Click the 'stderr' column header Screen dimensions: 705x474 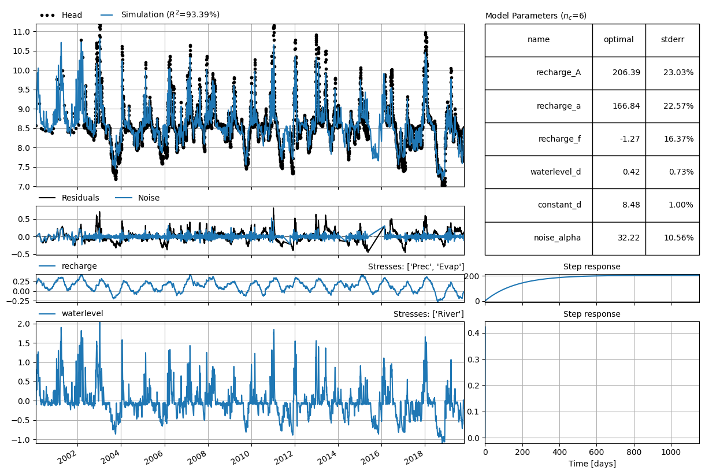tap(673, 40)
